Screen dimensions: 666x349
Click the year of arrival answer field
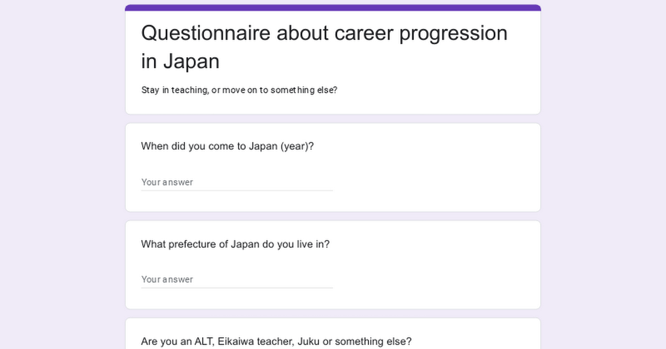point(237,182)
